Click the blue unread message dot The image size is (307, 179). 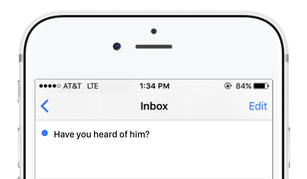(45, 134)
